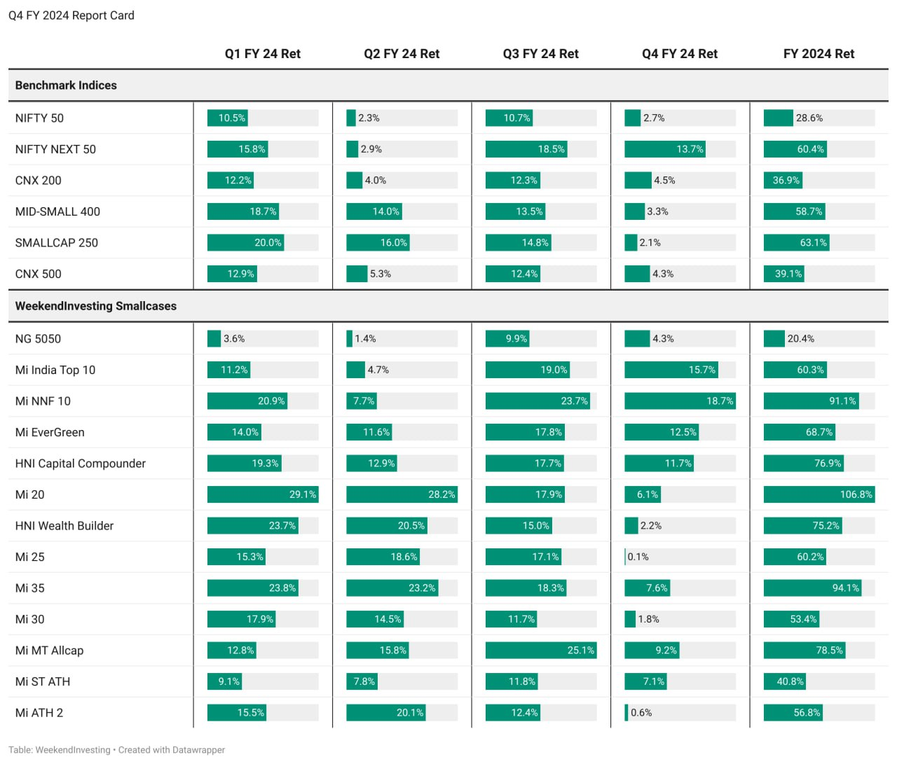Select the Q4 FY 24 Ret column header
This screenshot has height=764, width=897.
(x=680, y=54)
